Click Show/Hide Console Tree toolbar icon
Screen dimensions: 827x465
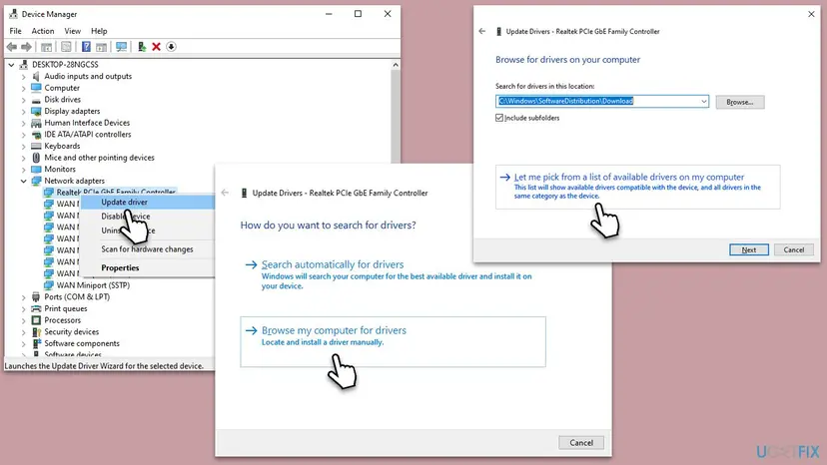46,47
